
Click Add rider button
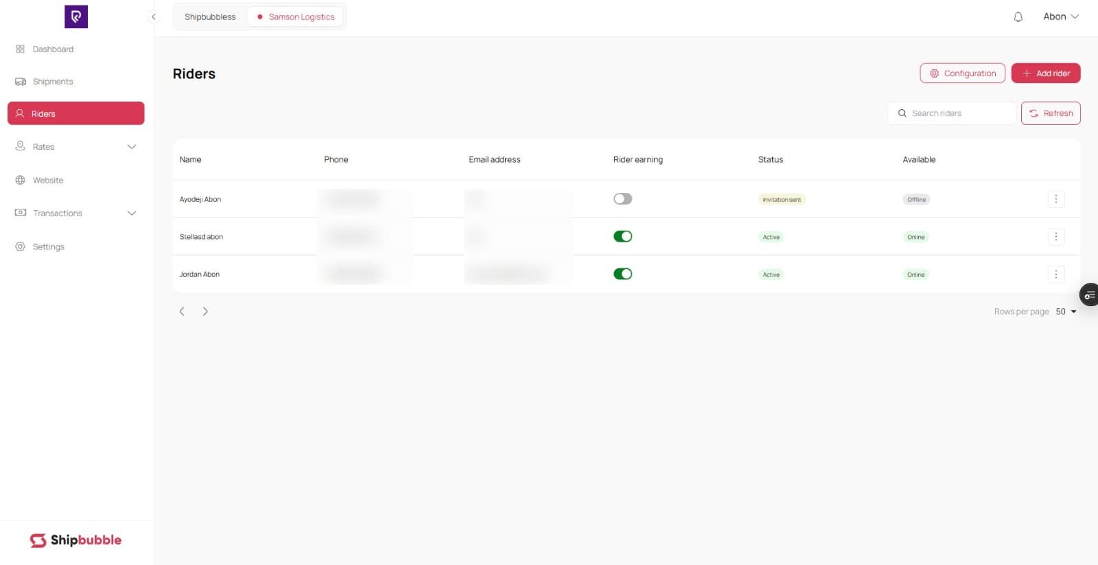(x=1046, y=73)
